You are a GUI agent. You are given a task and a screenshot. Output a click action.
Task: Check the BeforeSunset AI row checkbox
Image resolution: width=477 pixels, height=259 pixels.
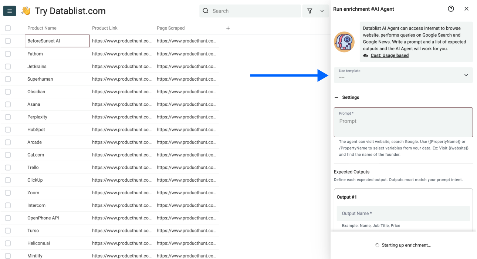(8, 41)
